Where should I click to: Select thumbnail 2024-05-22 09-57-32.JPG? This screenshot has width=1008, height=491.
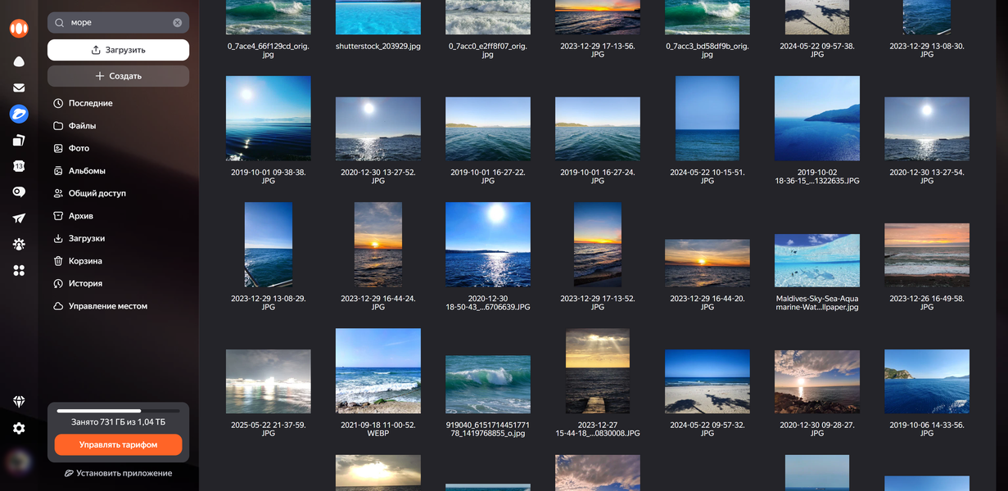coord(707,381)
